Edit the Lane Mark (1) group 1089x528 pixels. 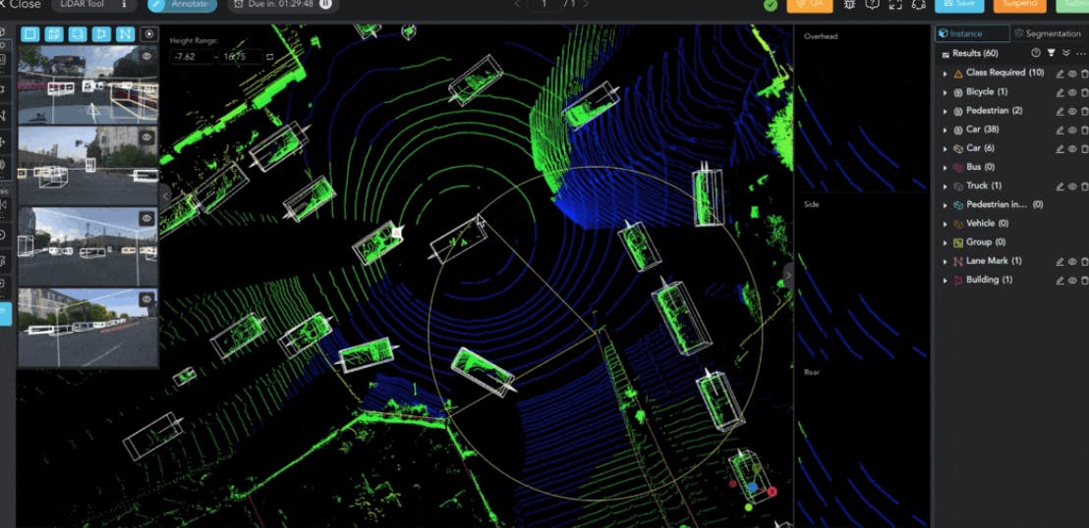click(1060, 262)
